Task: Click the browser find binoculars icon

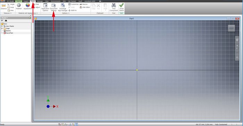Action: (6, 21)
